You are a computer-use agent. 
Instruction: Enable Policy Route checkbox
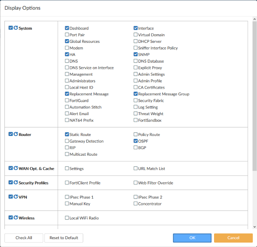pos(135,134)
